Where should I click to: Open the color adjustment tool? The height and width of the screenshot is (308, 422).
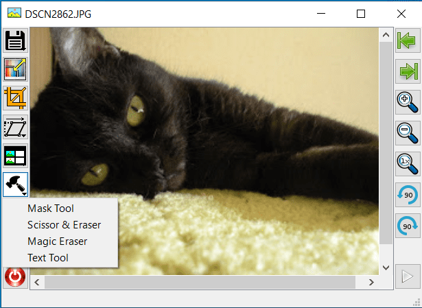[15, 69]
